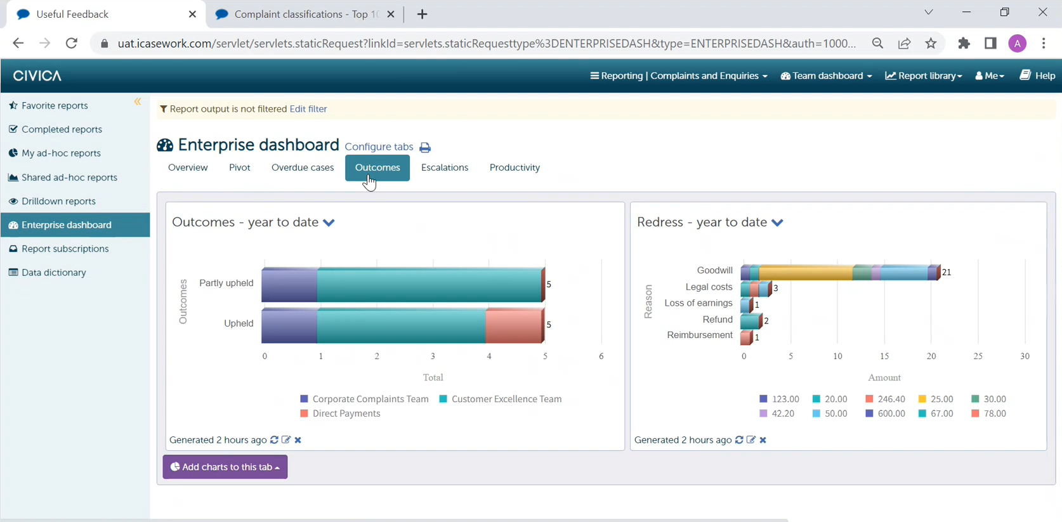Click the share page icon in address bar

[x=904, y=43]
